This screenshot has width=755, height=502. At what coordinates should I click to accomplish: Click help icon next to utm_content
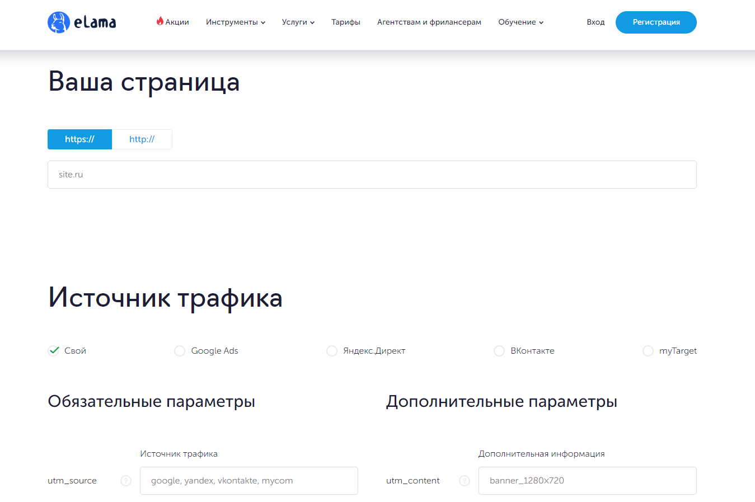point(465,481)
